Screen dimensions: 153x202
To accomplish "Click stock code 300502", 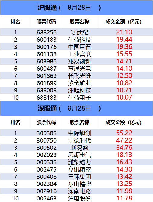I will pyautogui.click(x=47, y=148).
